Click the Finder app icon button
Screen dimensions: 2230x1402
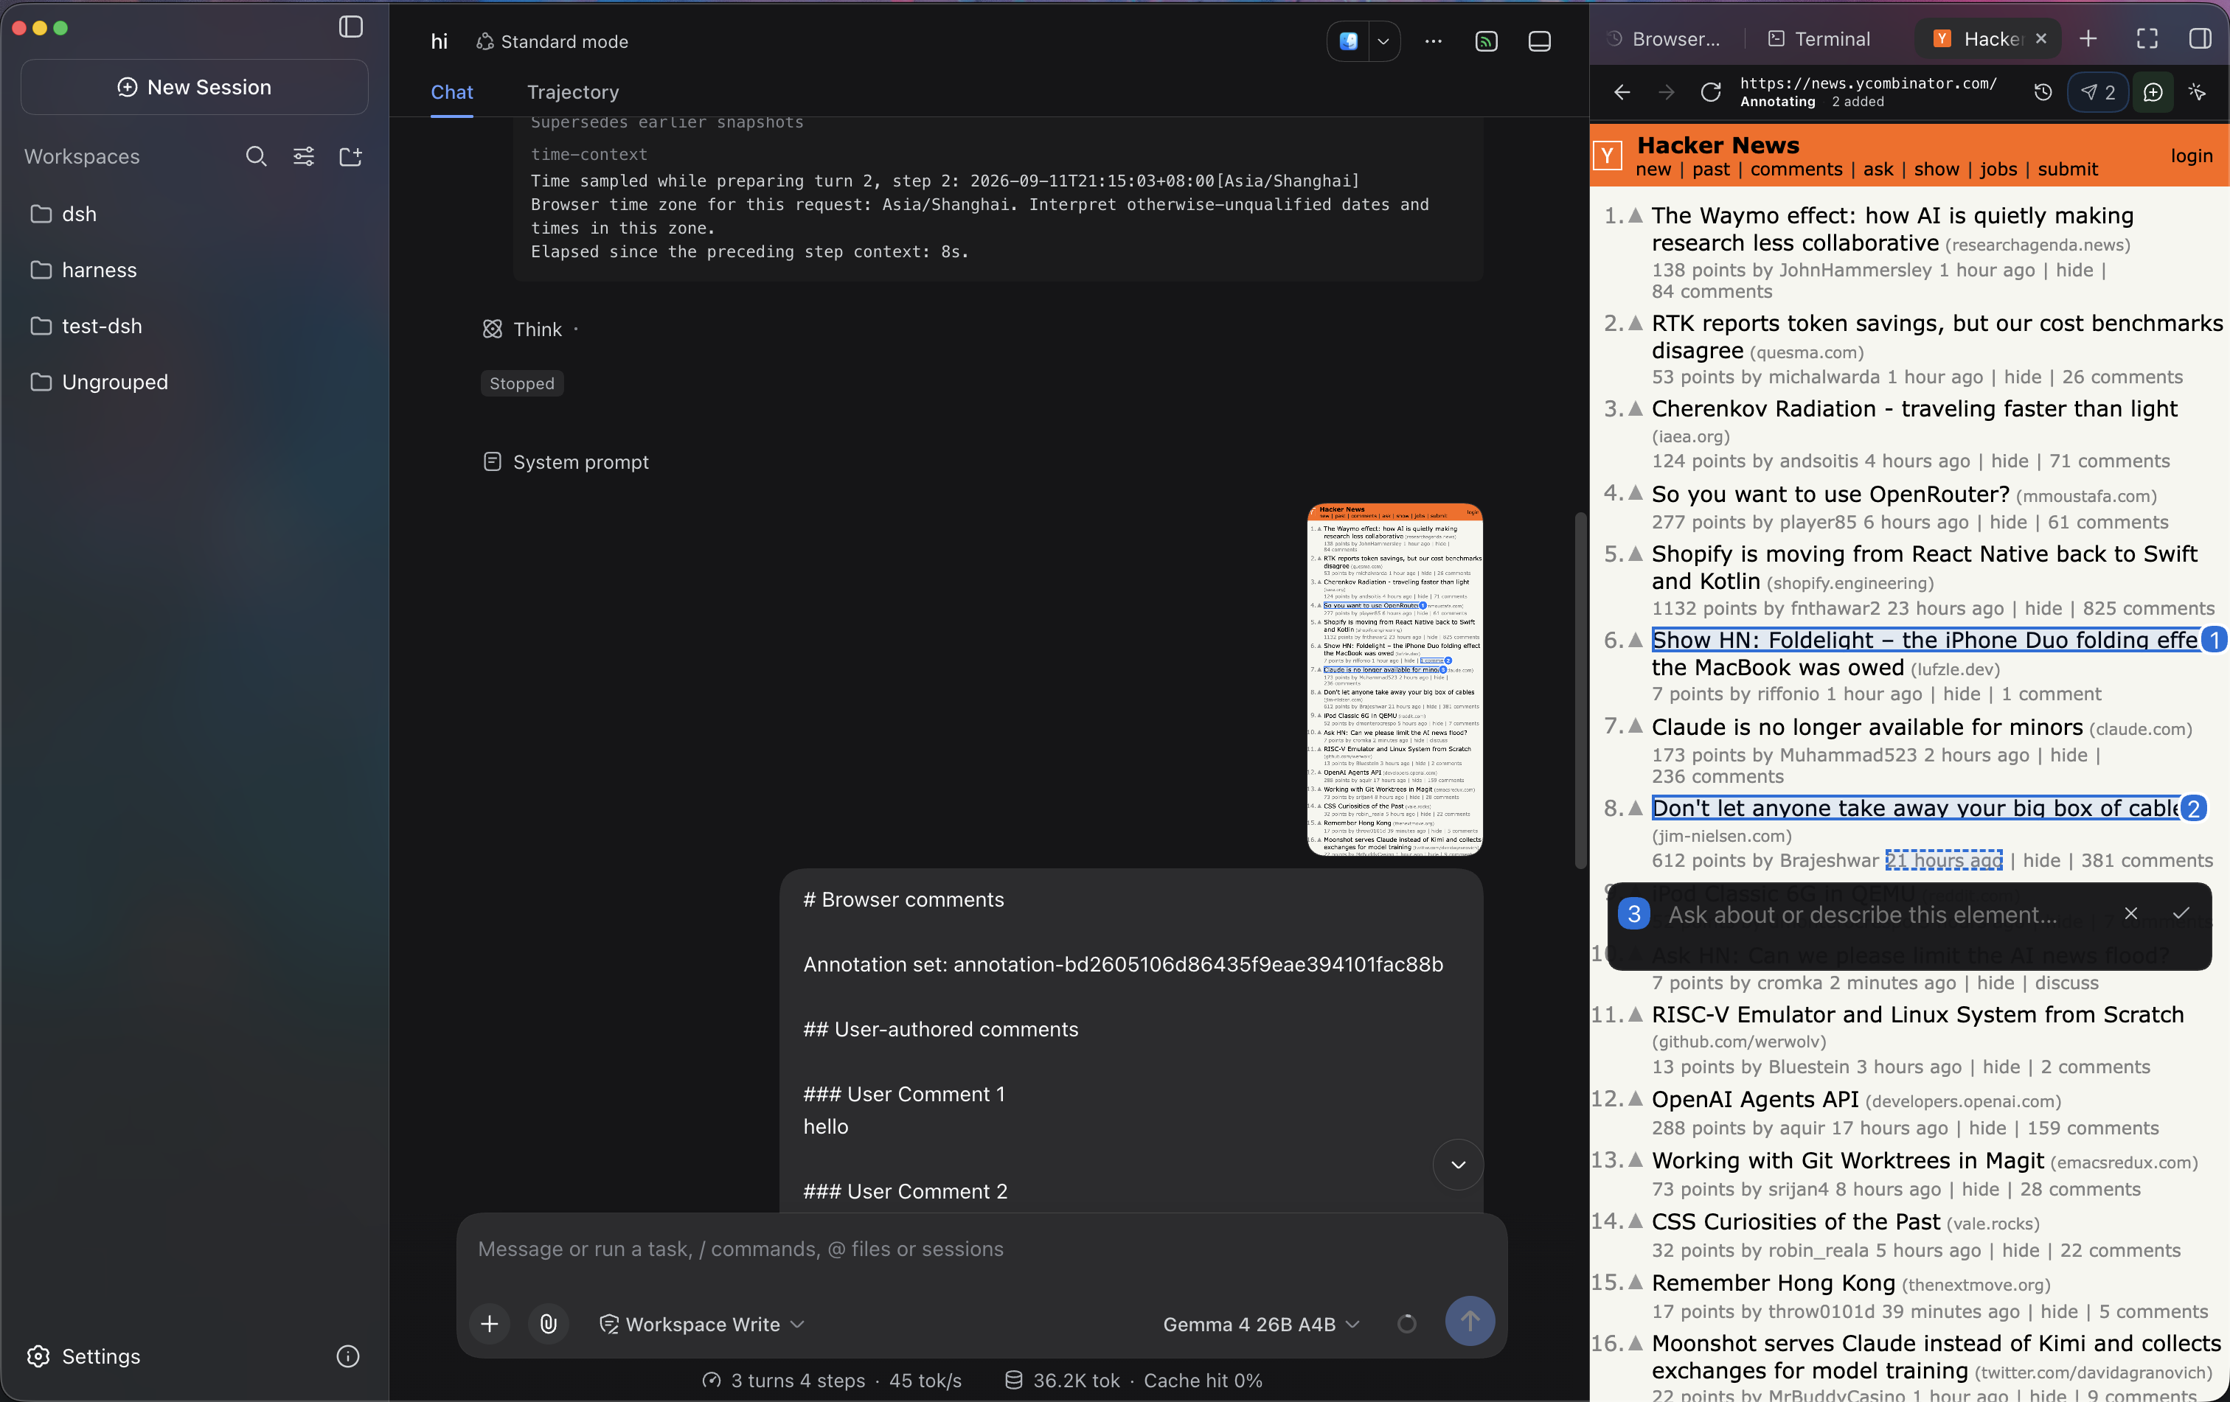[1348, 41]
